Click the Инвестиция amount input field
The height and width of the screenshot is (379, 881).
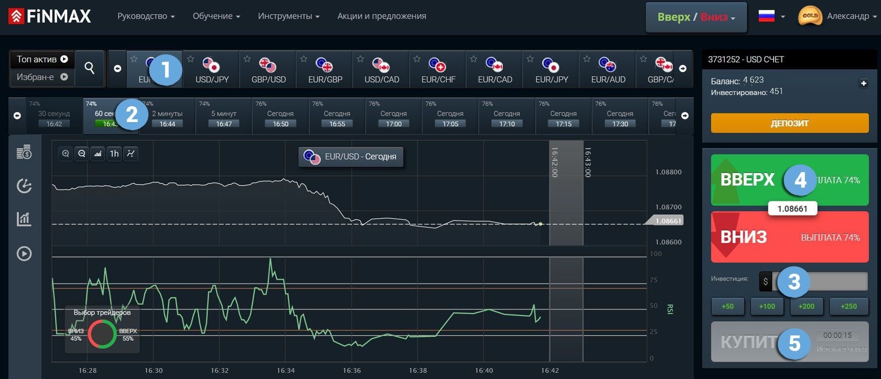(820, 281)
